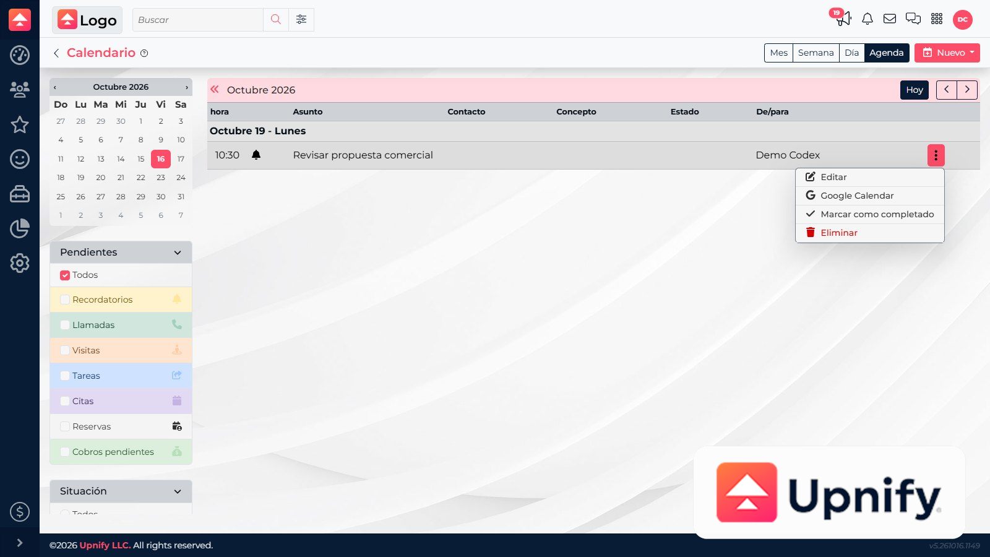The image size is (990, 557).
Task: Switch to the Semana view
Action: (x=816, y=53)
